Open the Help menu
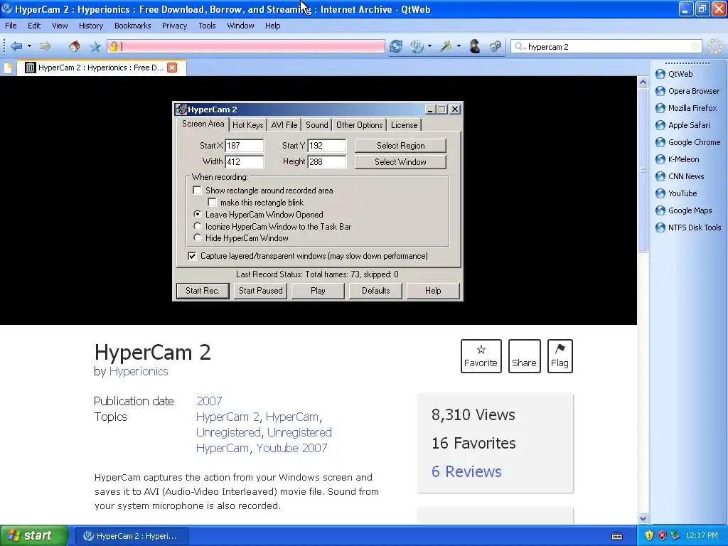Viewport: 728px width, 546px height. pyautogui.click(x=272, y=26)
